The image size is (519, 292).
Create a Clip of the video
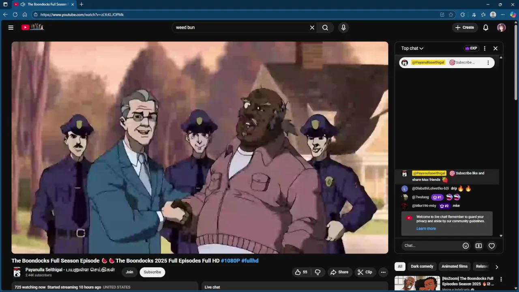pos(365,272)
